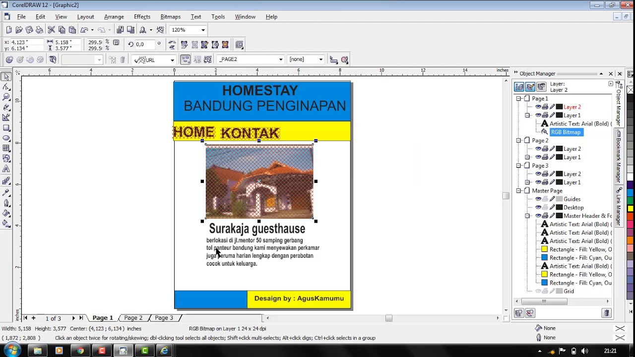Choose the Eyedropper tool

(x=6, y=192)
